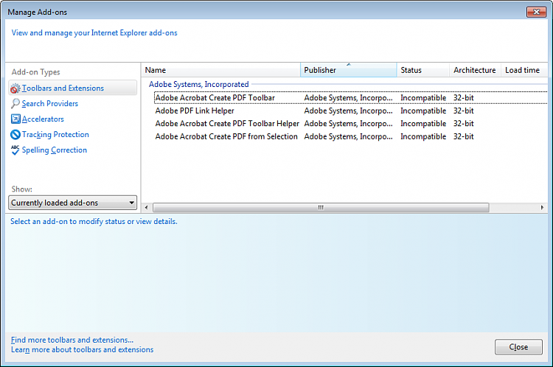Select the Adobe Acrobat Create PDF Toolbar row
The image size is (553, 367).
click(x=350, y=98)
